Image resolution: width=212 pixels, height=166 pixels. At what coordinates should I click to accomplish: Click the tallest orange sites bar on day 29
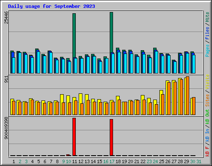(188, 95)
